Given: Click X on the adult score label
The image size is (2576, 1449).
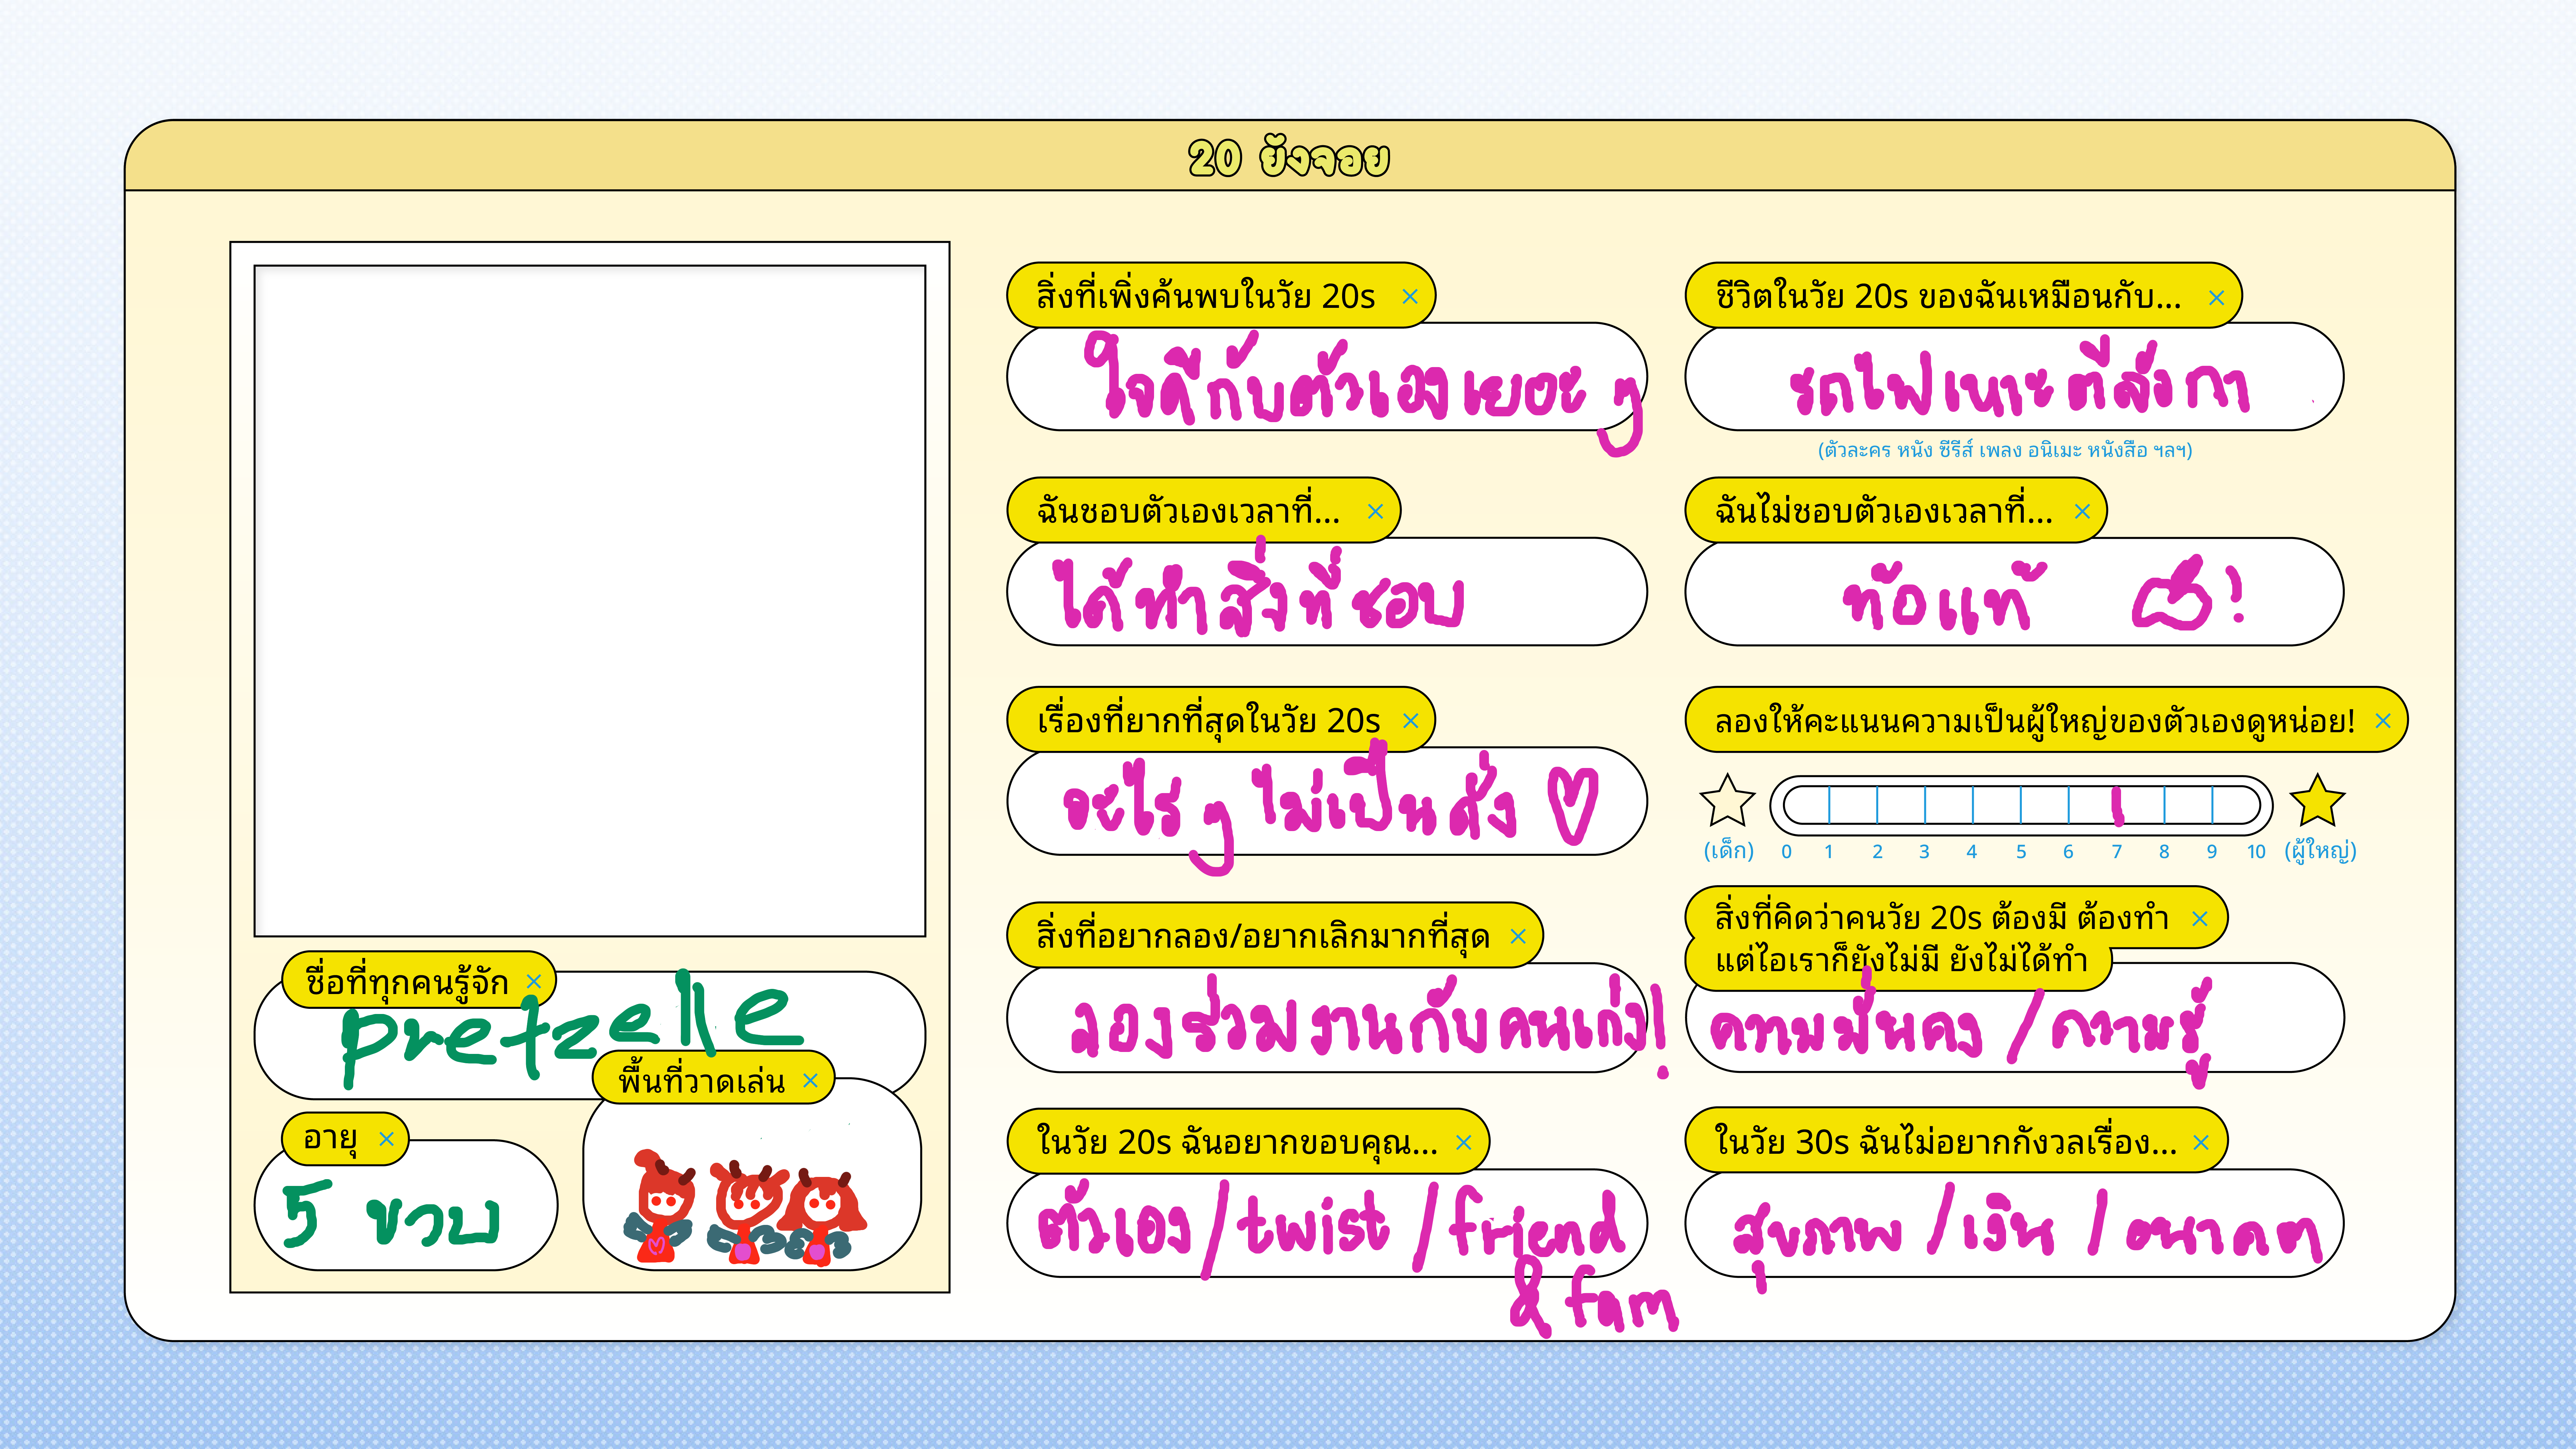Looking at the screenshot, I should click(x=2383, y=721).
